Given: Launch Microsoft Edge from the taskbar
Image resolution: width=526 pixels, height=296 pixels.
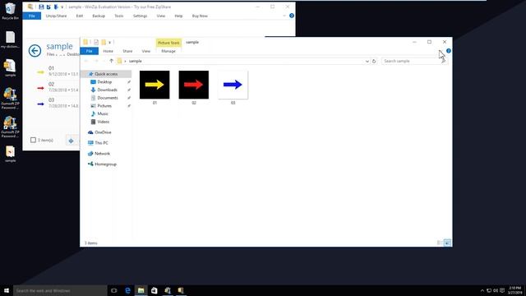Looking at the screenshot, I should tap(127, 290).
